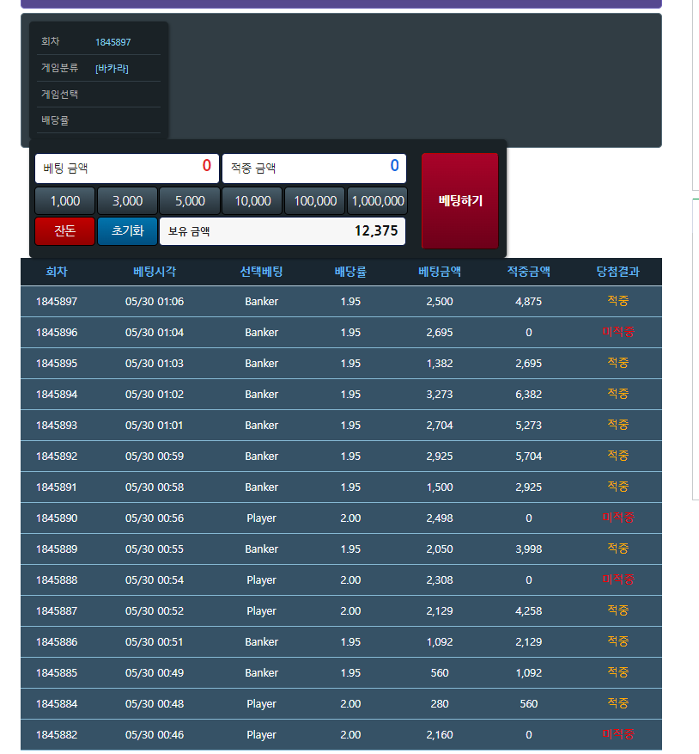Click the 베팅시각 column header
This screenshot has height=754, width=699.
pos(155,272)
